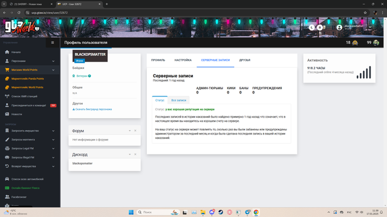Expand Возврат имущества menu
This screenshot has width=387, height=217.
click(x=30, y=166)
